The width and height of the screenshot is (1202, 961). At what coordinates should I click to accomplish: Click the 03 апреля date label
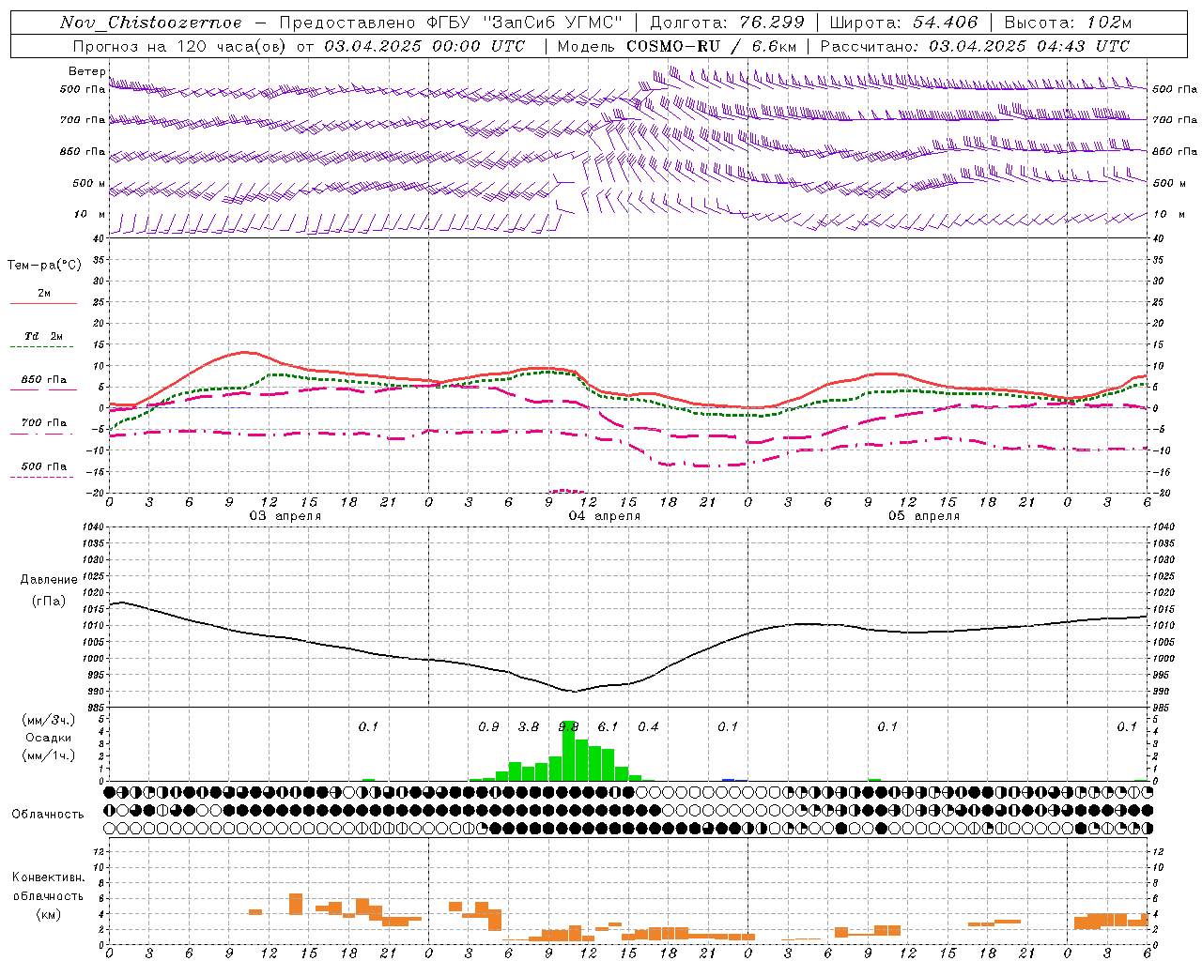tap(285, 516)
